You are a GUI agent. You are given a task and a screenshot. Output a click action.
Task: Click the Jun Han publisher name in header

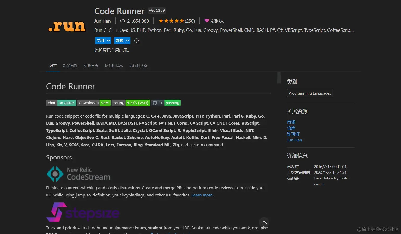[x=102, y=21]
